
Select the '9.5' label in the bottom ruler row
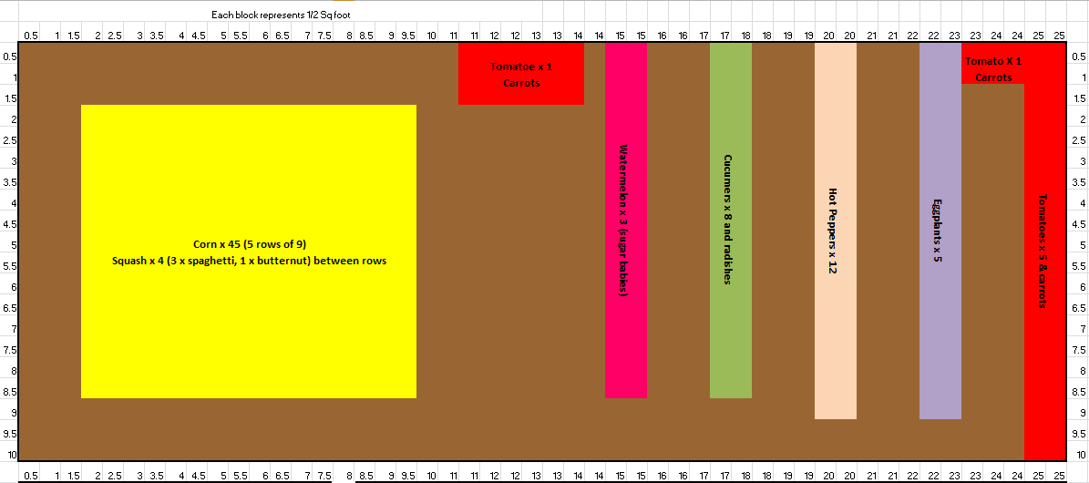[409, 476]
